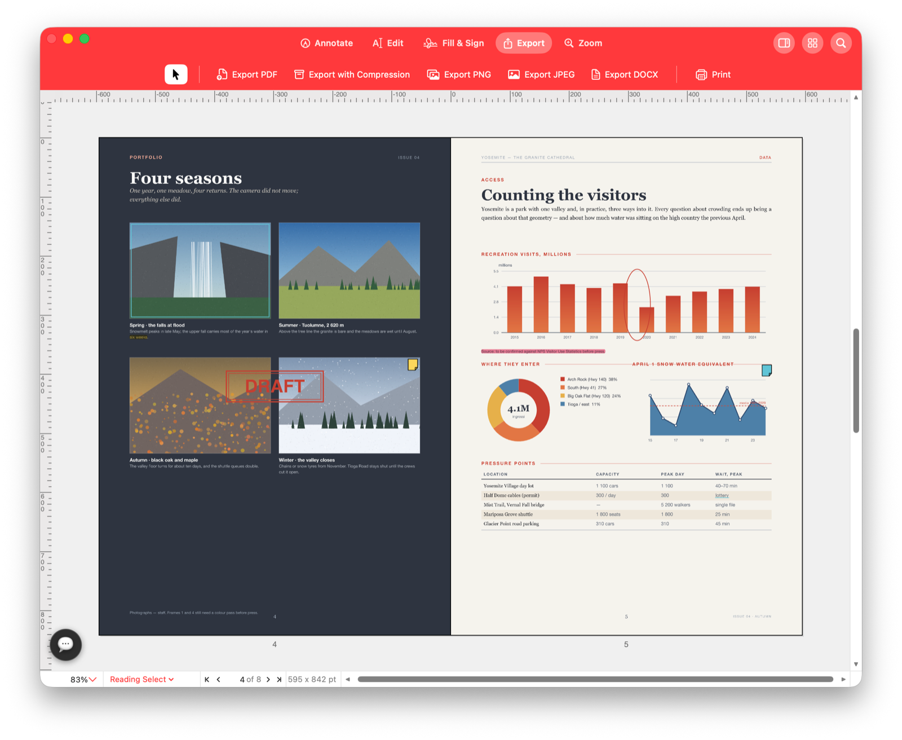Click 'Yosemite Village day lot' table row
The height and width of the screenshot is (740, 902).
pos(626,486)
